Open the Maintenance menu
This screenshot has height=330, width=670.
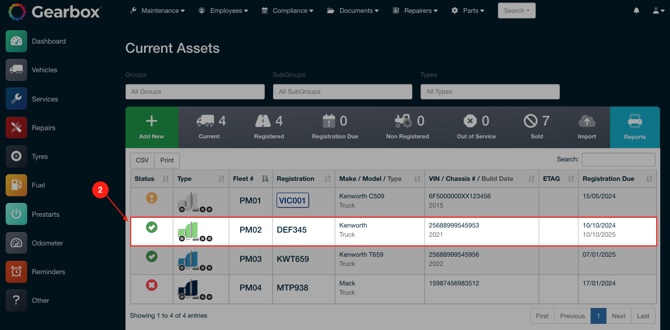[x=157, y=10]
